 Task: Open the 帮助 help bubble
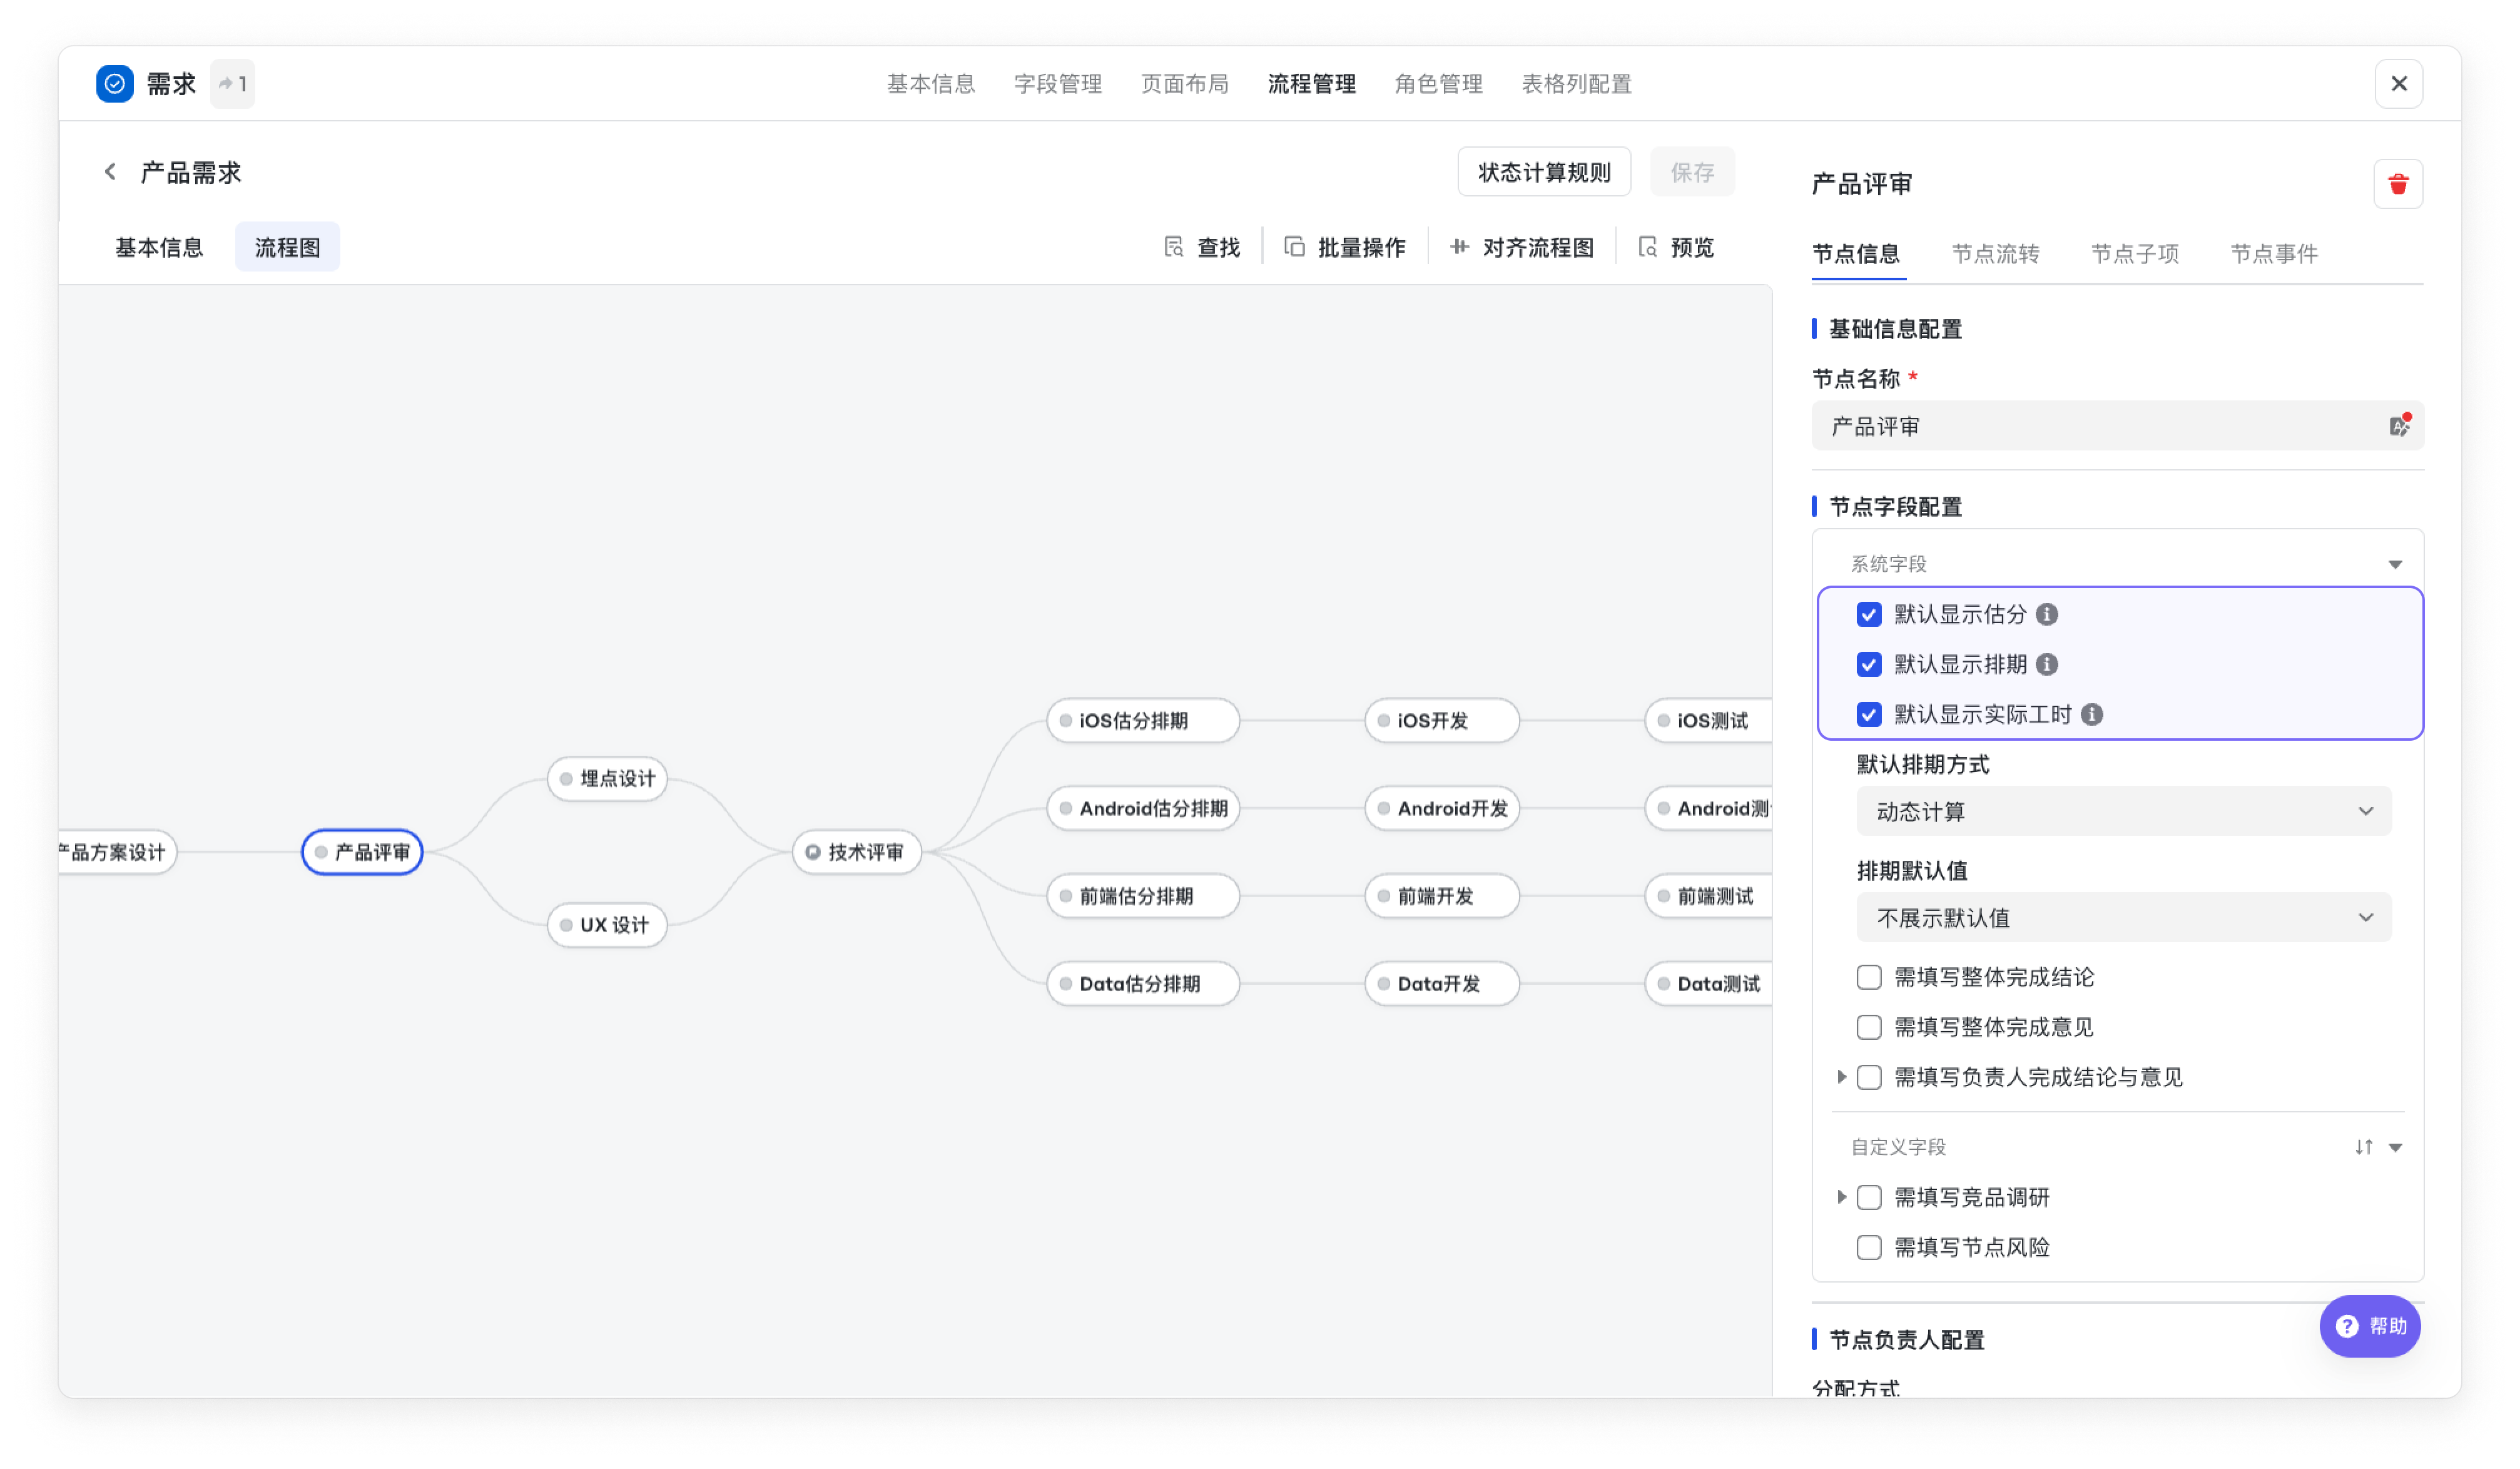click(x=2370, y=1326)
